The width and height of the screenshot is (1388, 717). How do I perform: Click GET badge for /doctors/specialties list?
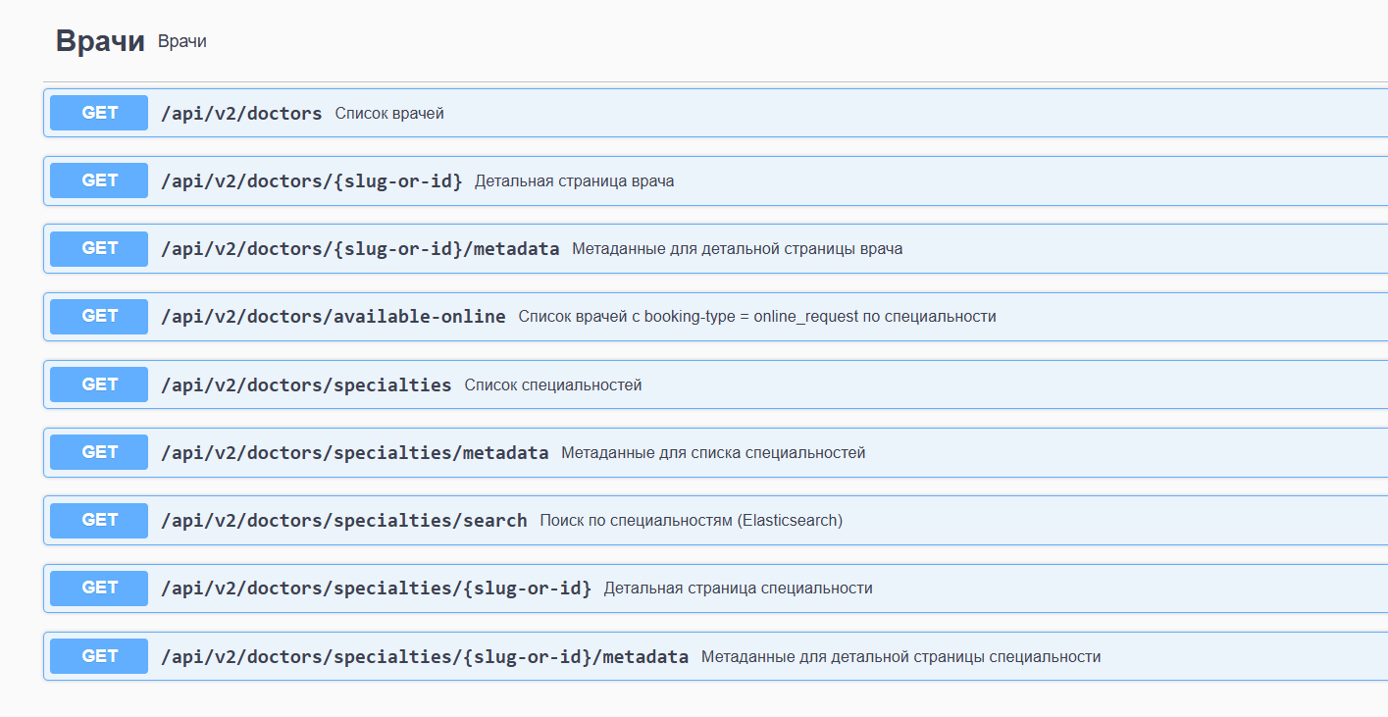point(99,384)
